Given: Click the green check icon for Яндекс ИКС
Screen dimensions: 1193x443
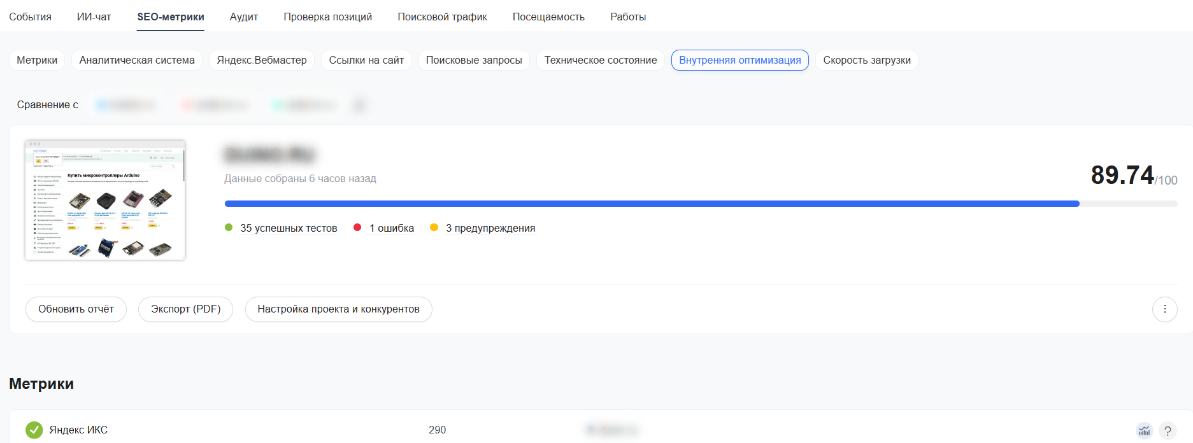Looking at the screenshot, I should (34, 430).
